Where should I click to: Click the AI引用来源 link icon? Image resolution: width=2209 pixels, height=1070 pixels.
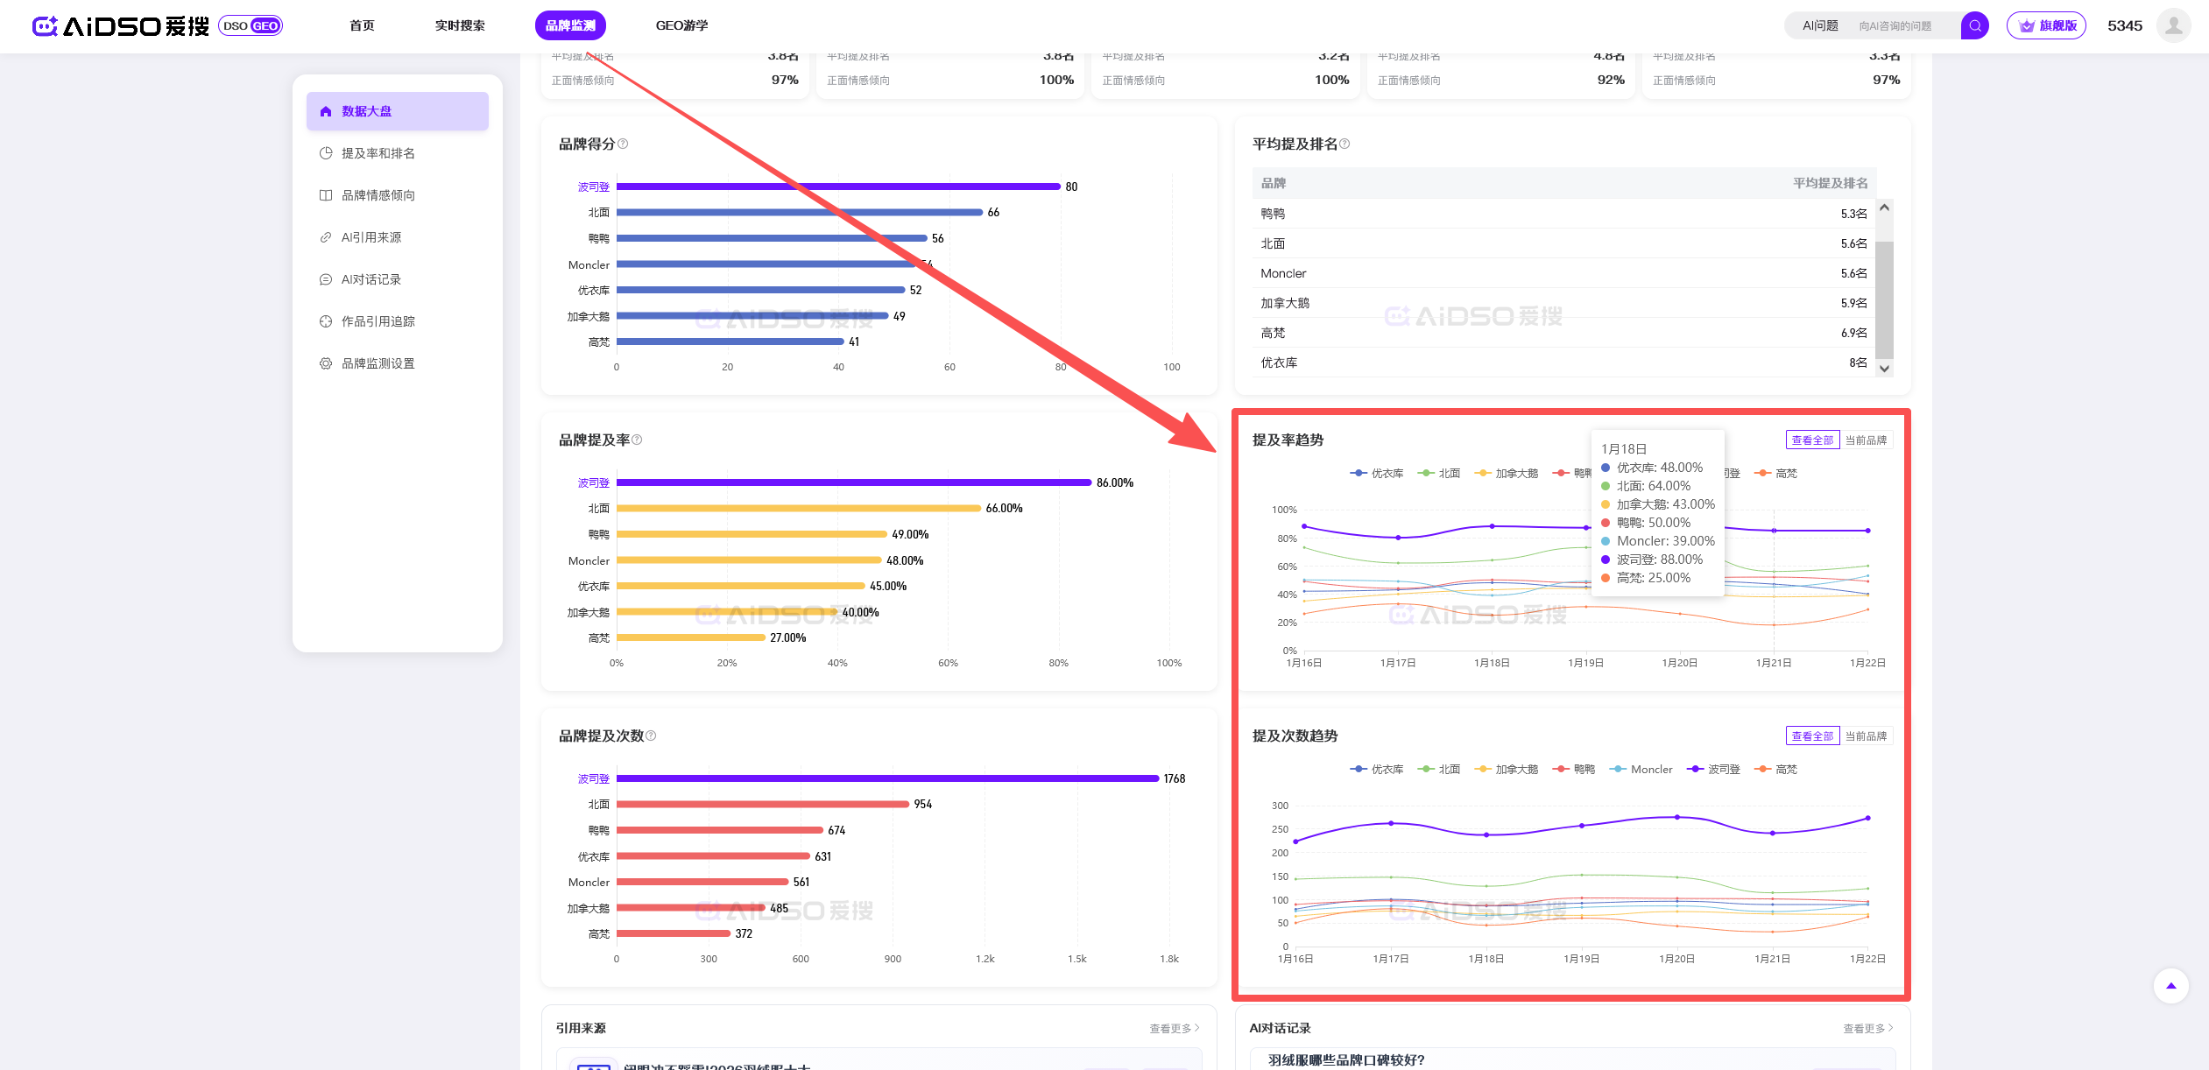point(326,237)
